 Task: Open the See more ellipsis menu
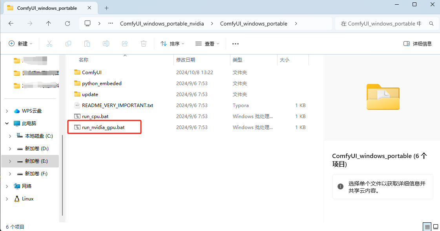[236, 44]
